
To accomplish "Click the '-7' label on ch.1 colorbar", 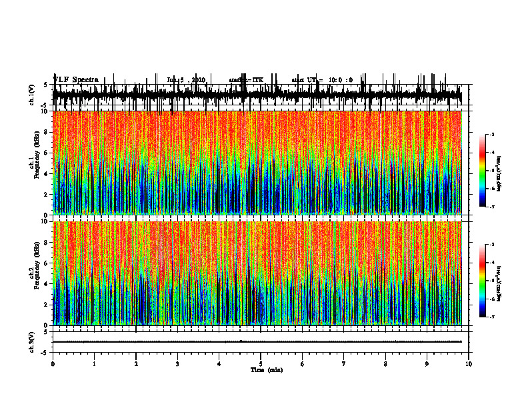I will tap(492, 207).
